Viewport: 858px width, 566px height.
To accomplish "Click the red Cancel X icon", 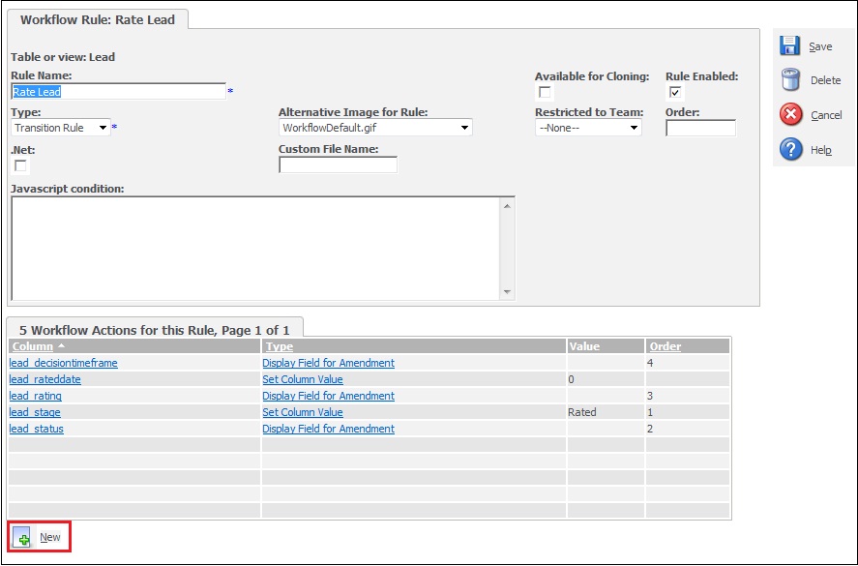I will (x=790, y=115).
